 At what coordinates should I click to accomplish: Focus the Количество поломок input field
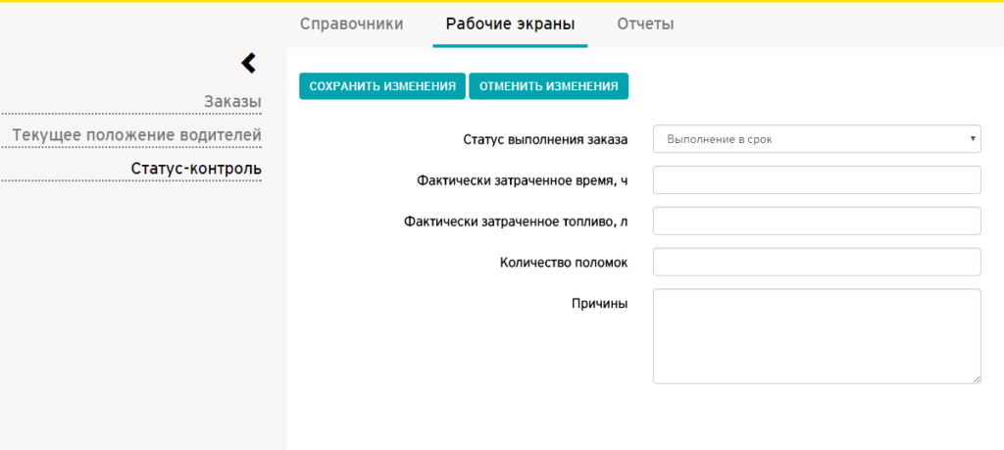(x=817, y=262)
